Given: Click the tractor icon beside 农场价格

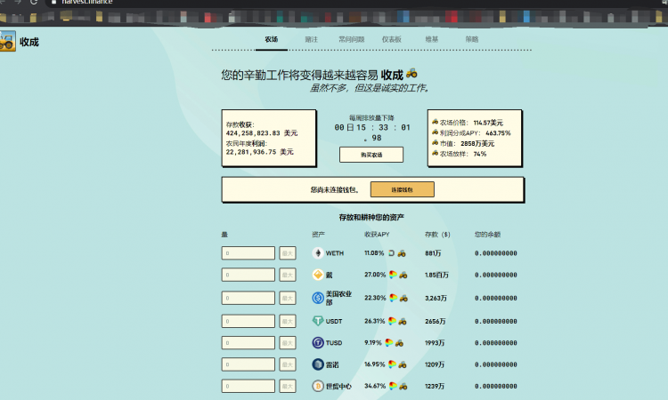Looking at the screenshot, I should 435,122.
